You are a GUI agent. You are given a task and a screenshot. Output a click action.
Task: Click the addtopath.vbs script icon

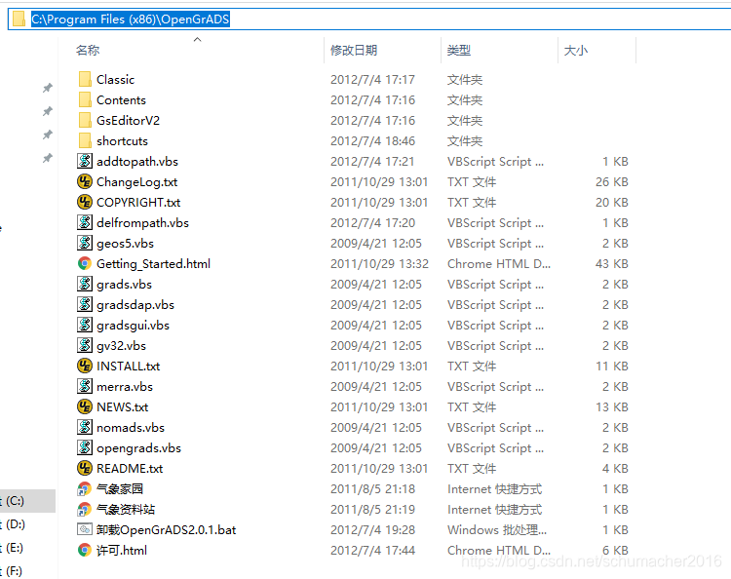85,161
